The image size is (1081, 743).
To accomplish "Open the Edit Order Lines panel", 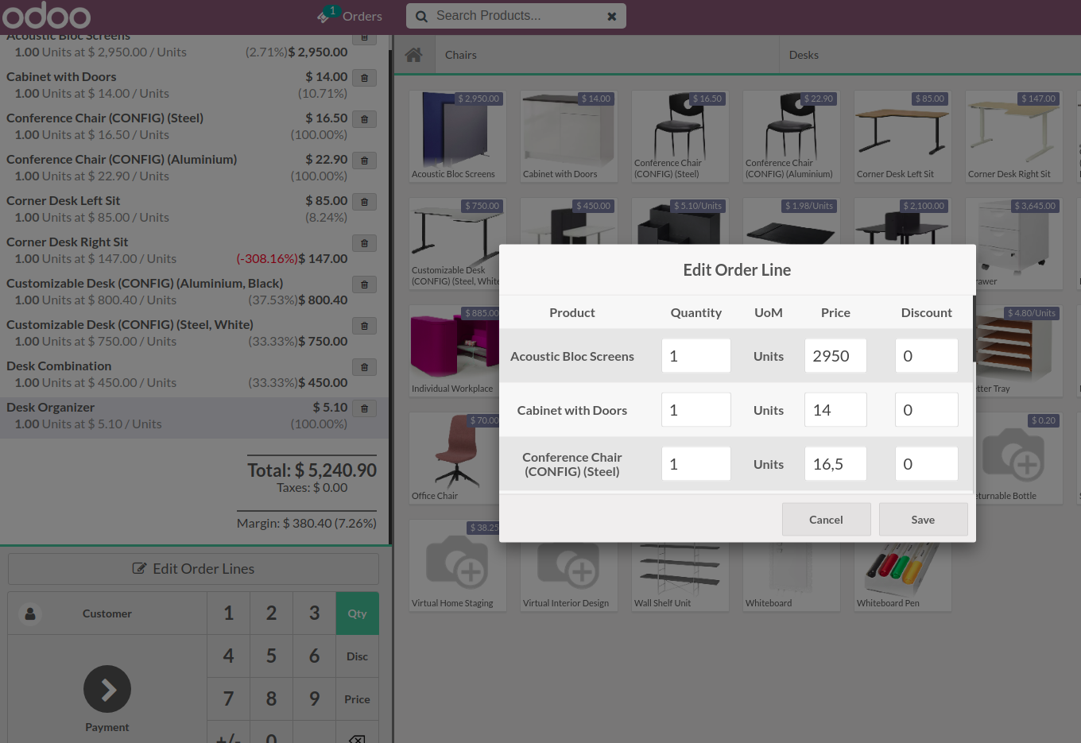I will coord(193,568).
